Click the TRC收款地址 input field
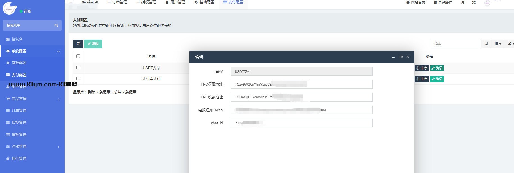The width and height of the screenshot is (514, 173). coord(301,97)
